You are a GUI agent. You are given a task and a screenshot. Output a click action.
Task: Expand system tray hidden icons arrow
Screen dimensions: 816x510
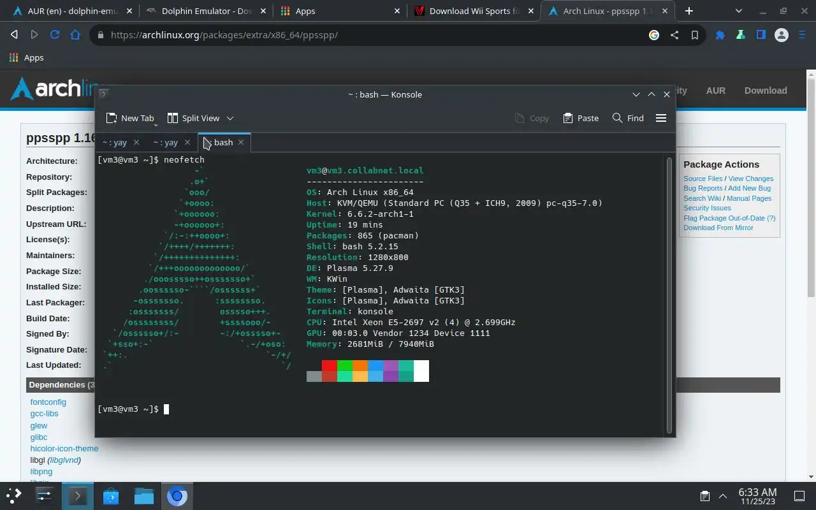(x=722, y=496)
